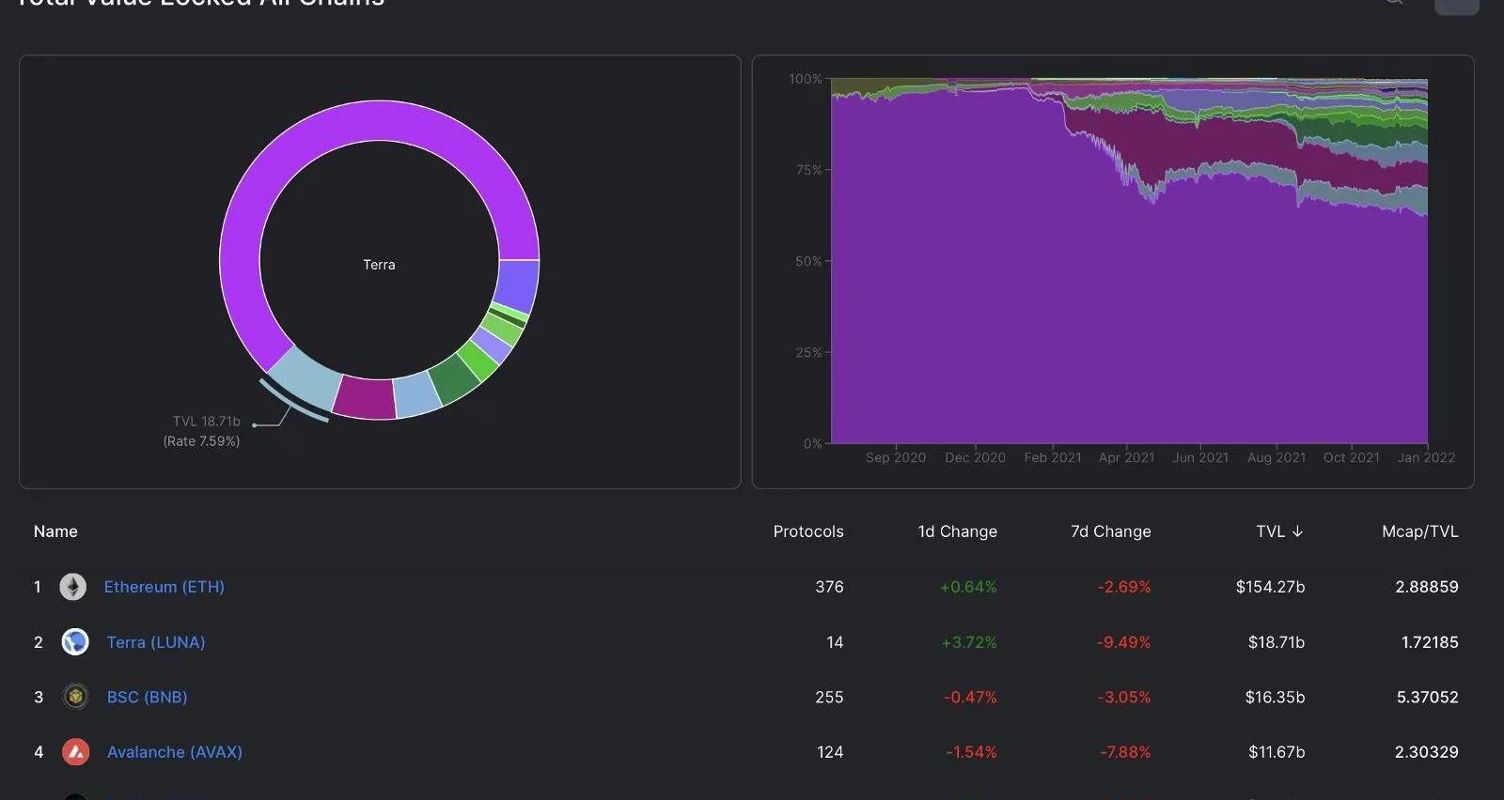Click the Terra label in the donut center
Screen dimensions: 1504x800
coord(379,265)
